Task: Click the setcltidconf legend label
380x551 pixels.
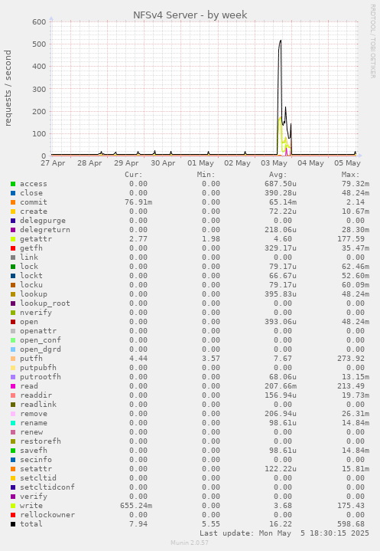Action: tap(47, 487)
